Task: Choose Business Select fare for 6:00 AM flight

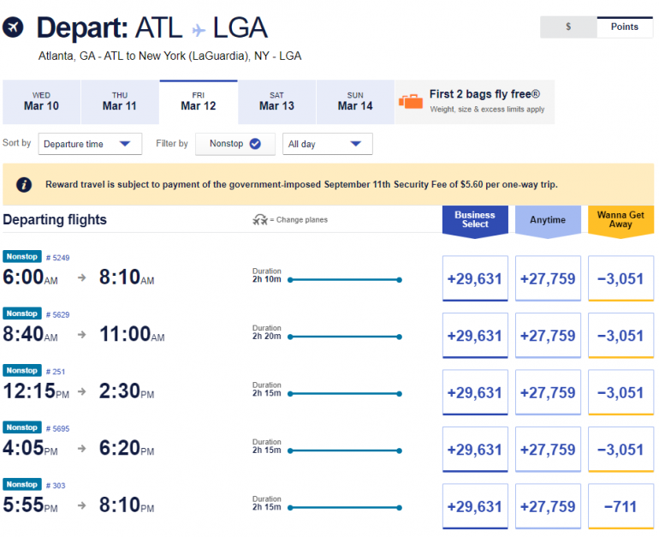Action: click(475, 278)
